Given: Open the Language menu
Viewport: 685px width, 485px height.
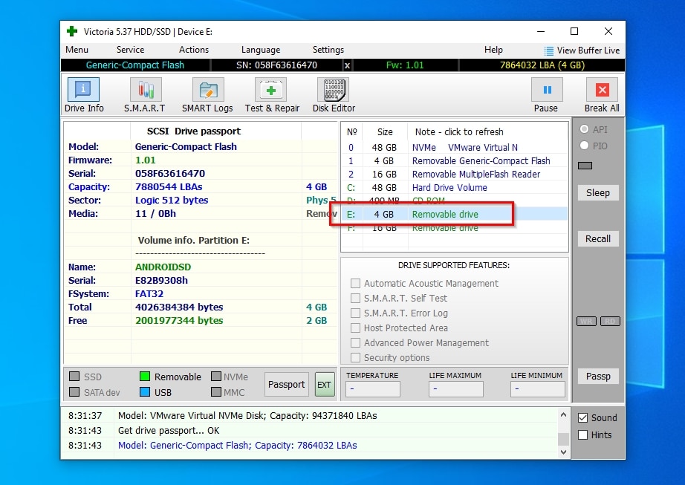Looking at the screenshot, I should coord(261,50).
